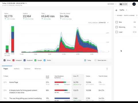
Task: Switch to the Referrers tab
Action: (x=38, y=69)
